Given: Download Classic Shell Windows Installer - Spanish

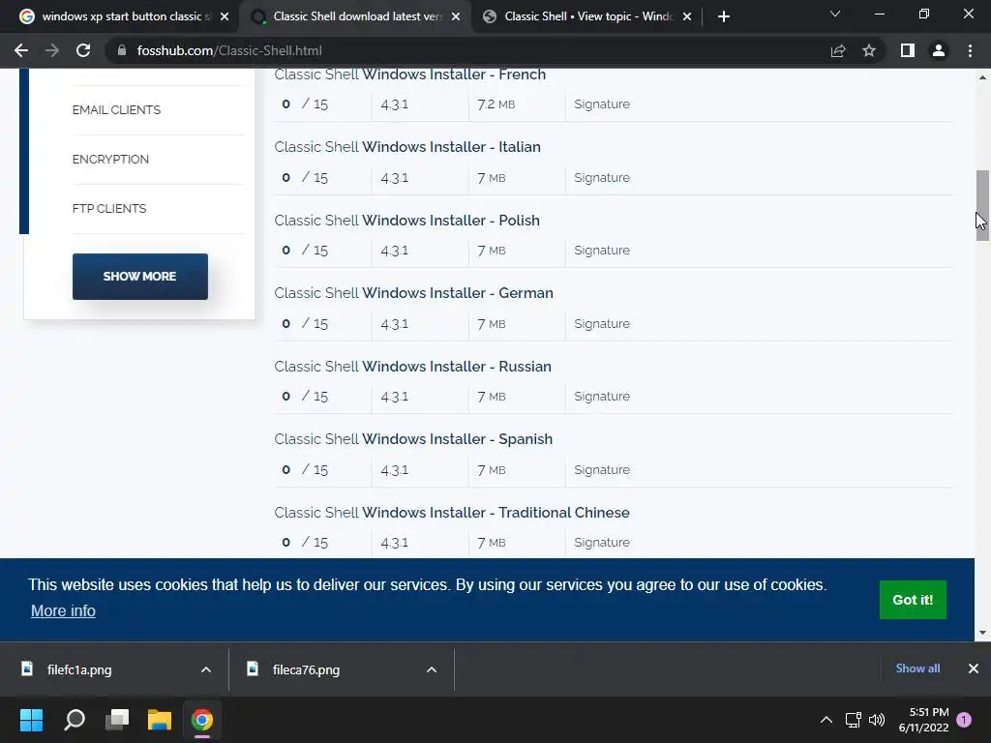Looking at the screenshot, I should [x=413, y=439].
